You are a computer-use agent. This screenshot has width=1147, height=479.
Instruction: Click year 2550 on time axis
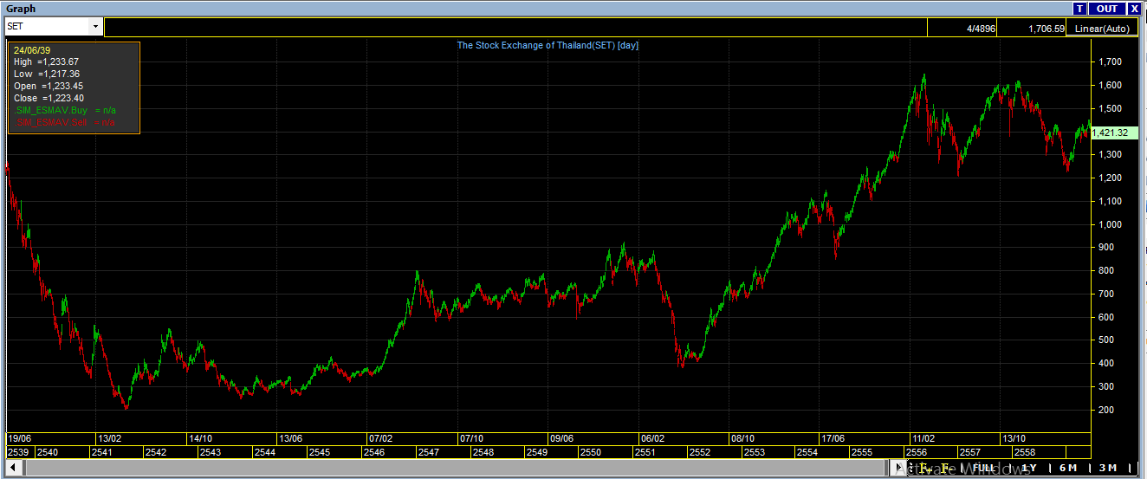pyautogui.click(x=591, y=452)
